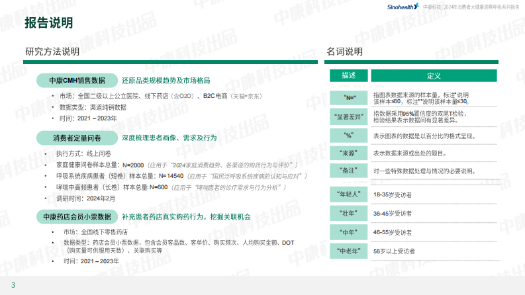Click the bullet 市场：全国线下零售药店

click(95, 232)
